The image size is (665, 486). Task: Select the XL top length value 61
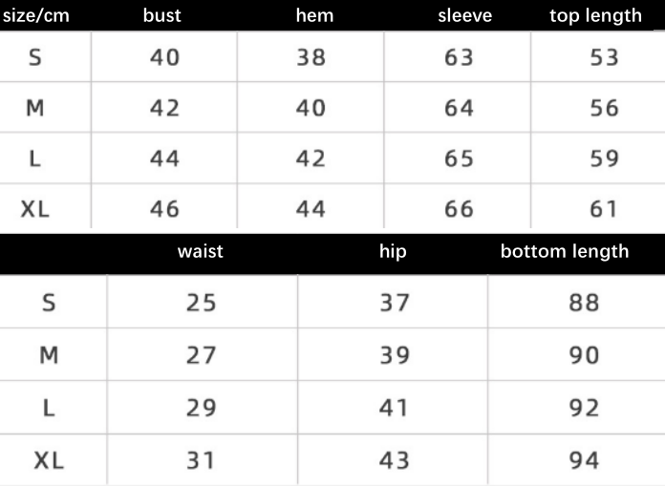point(603,209)
